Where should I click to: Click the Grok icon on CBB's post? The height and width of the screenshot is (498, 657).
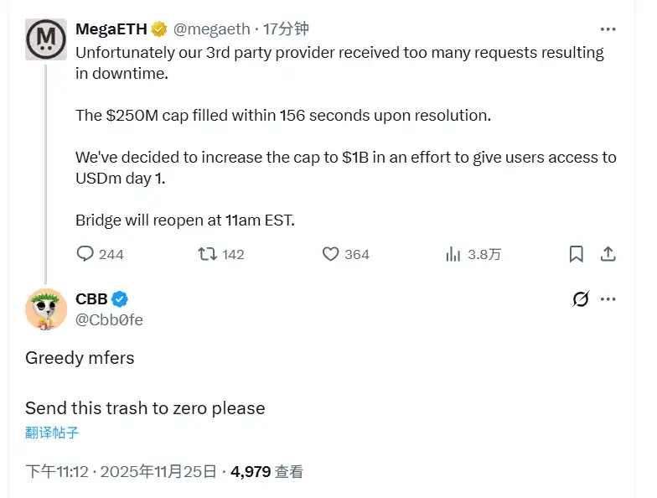tap(580, 299)
